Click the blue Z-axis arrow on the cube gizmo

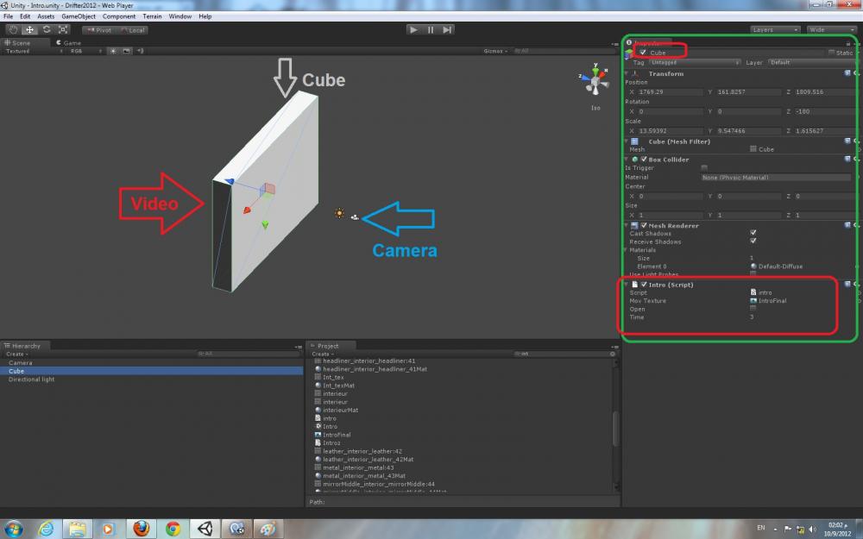(230, 181)
